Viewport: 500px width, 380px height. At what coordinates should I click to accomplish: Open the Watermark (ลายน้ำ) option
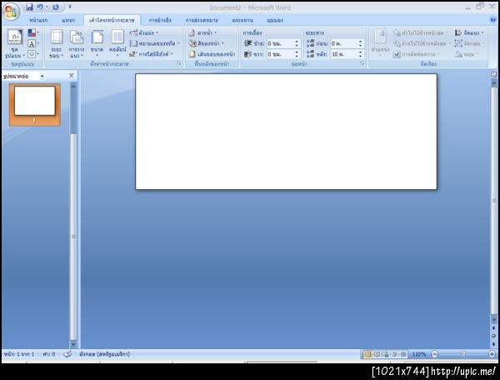pos(202,32)
